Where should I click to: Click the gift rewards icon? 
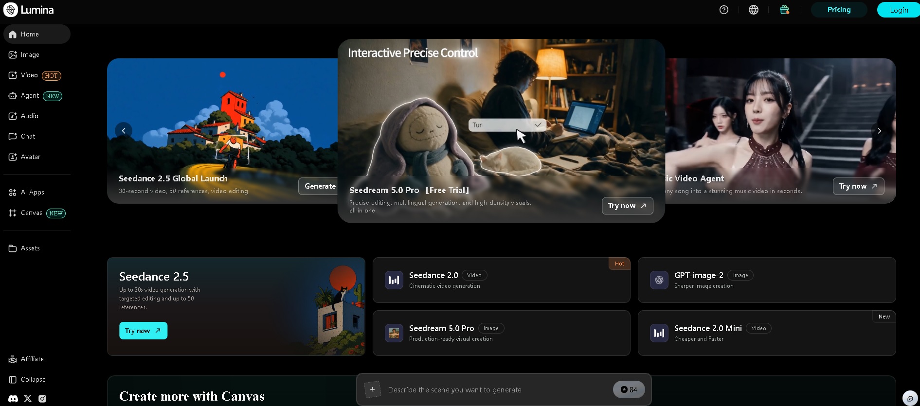click(784, 10)
